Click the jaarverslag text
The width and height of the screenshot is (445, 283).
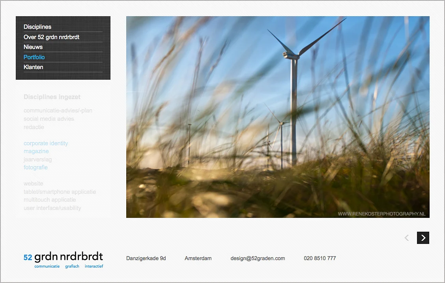38,159
